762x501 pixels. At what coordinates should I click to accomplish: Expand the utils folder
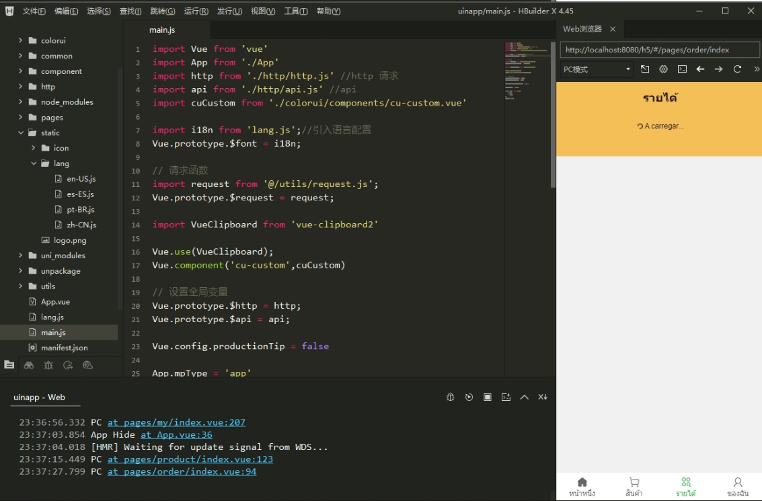[20, 286]
